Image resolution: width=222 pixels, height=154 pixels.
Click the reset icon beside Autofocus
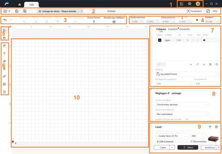coord(219,147)
